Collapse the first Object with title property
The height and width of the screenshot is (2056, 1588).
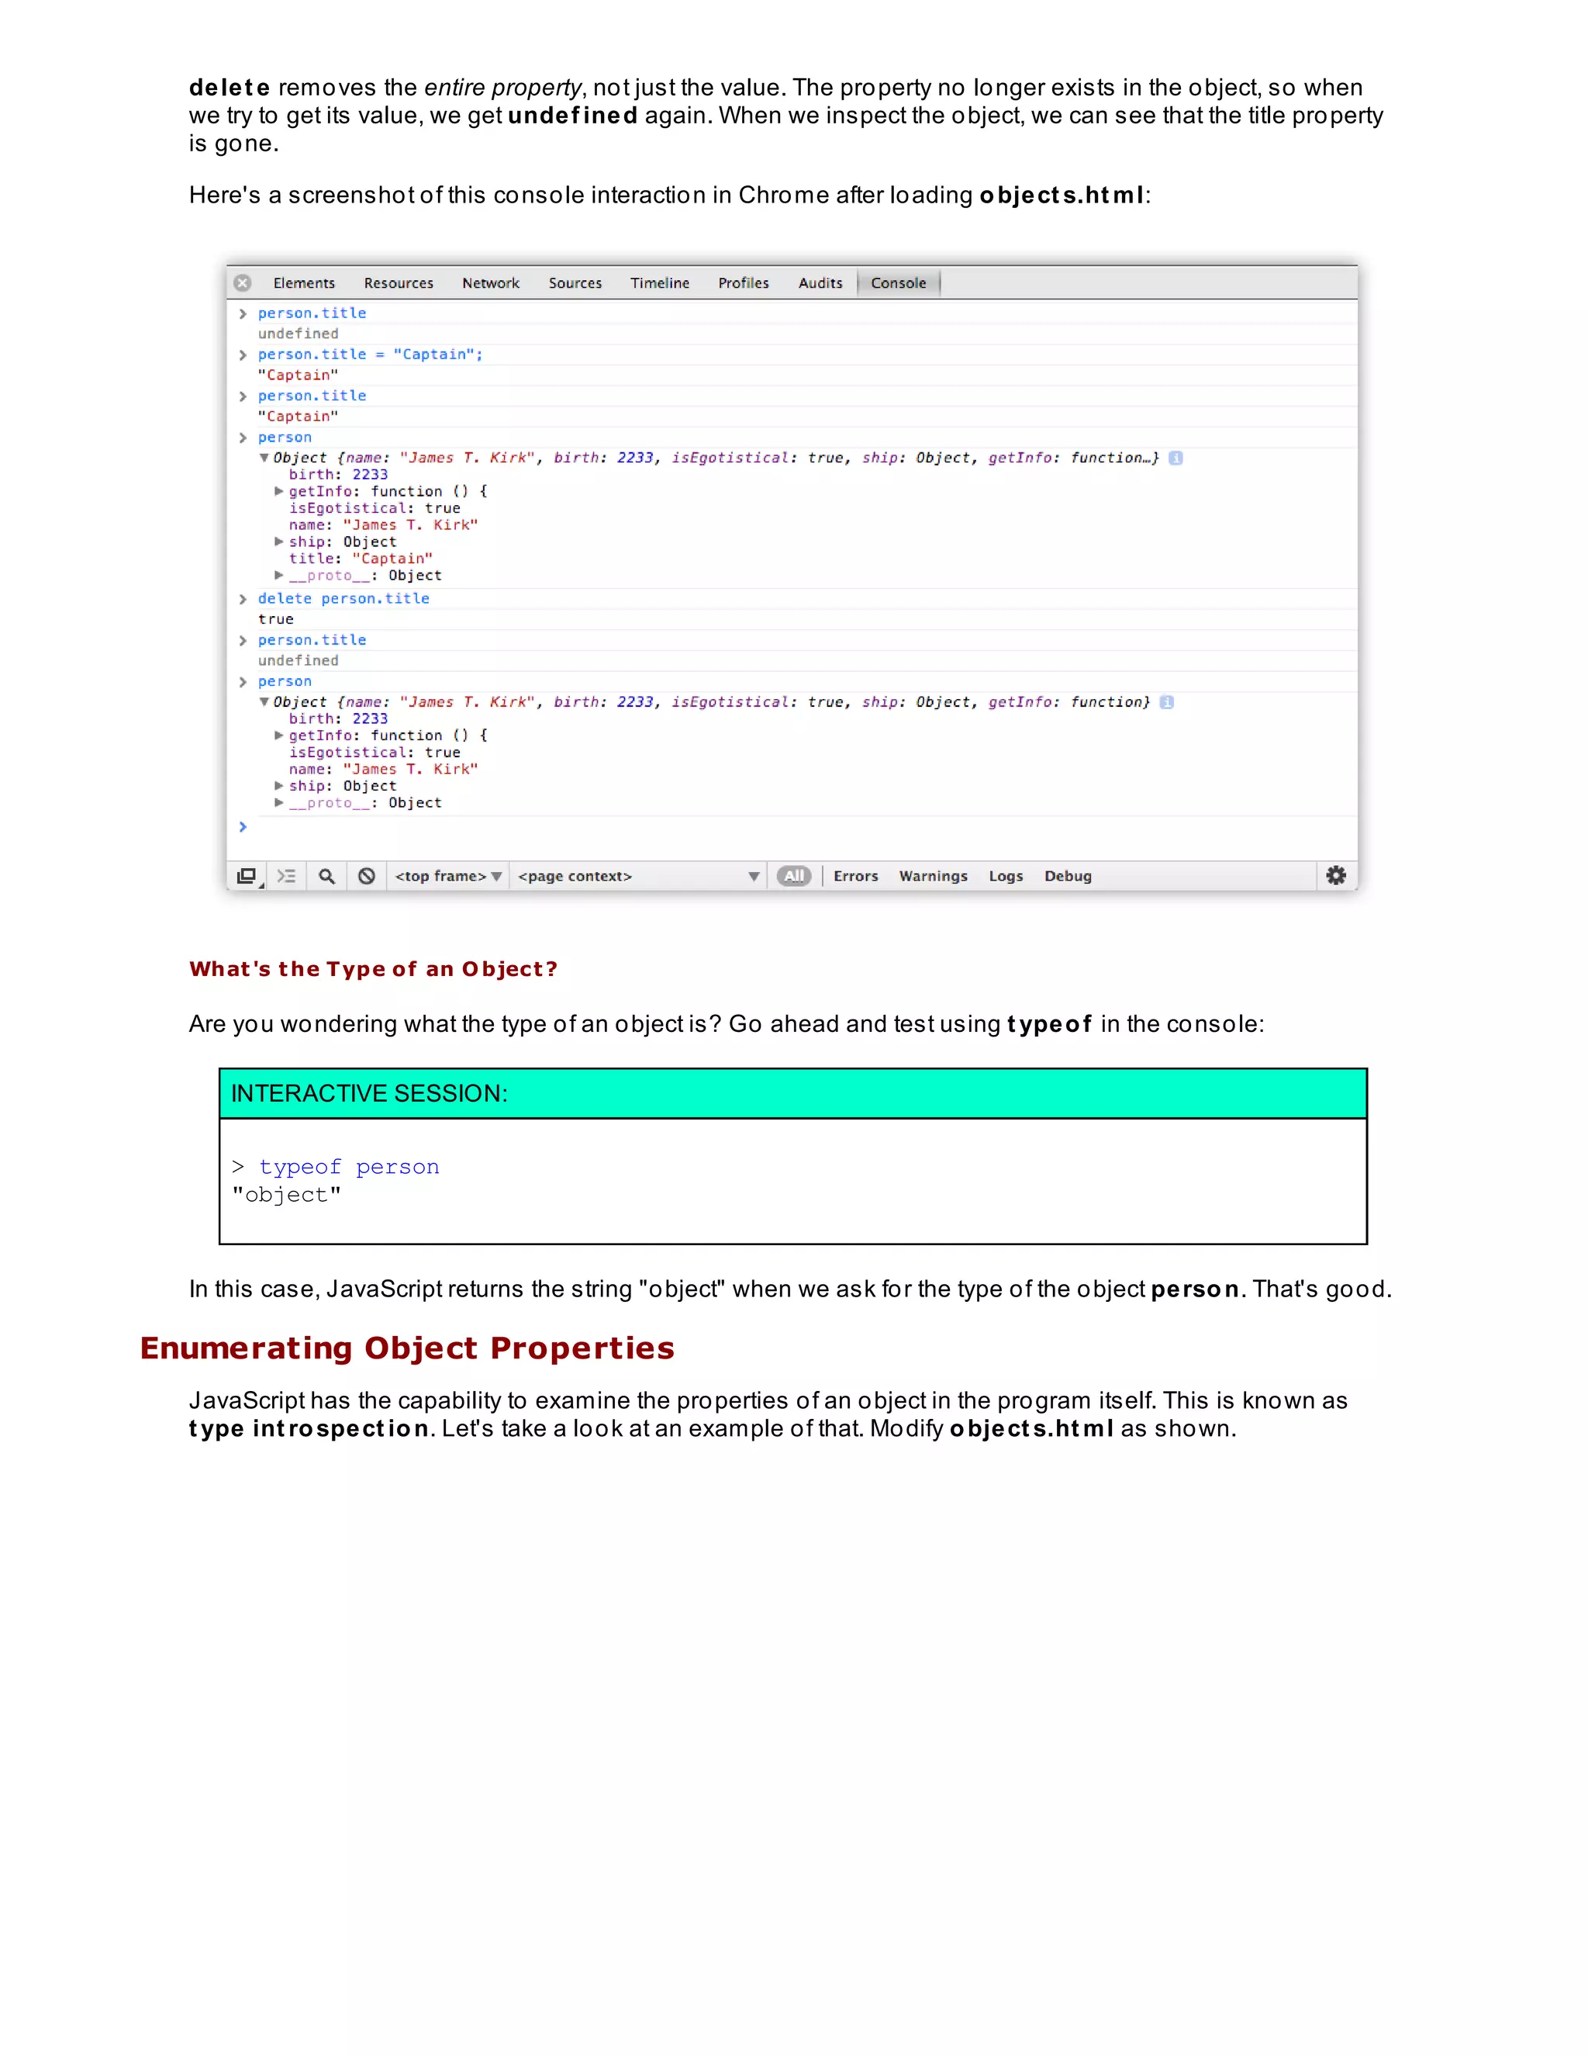(264, 458)
